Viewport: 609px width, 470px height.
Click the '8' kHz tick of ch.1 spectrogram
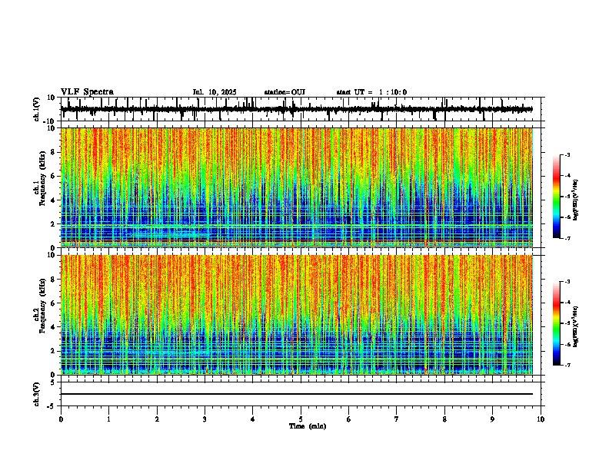[x=53, y=152]
